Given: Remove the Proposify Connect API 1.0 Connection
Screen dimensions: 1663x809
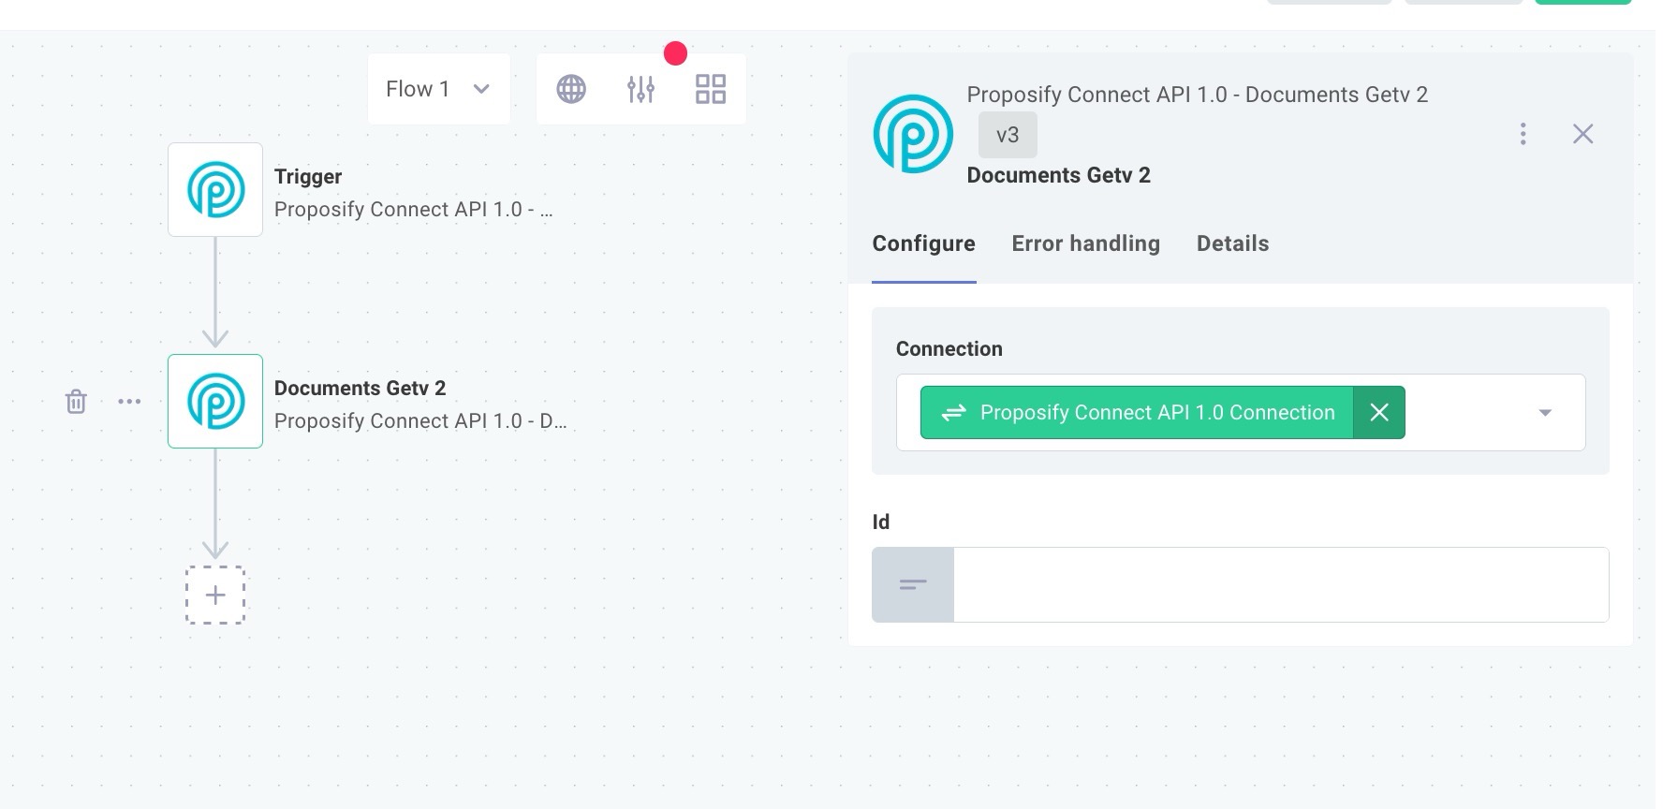Looking at the screenshot, I should coord(1379,412).
